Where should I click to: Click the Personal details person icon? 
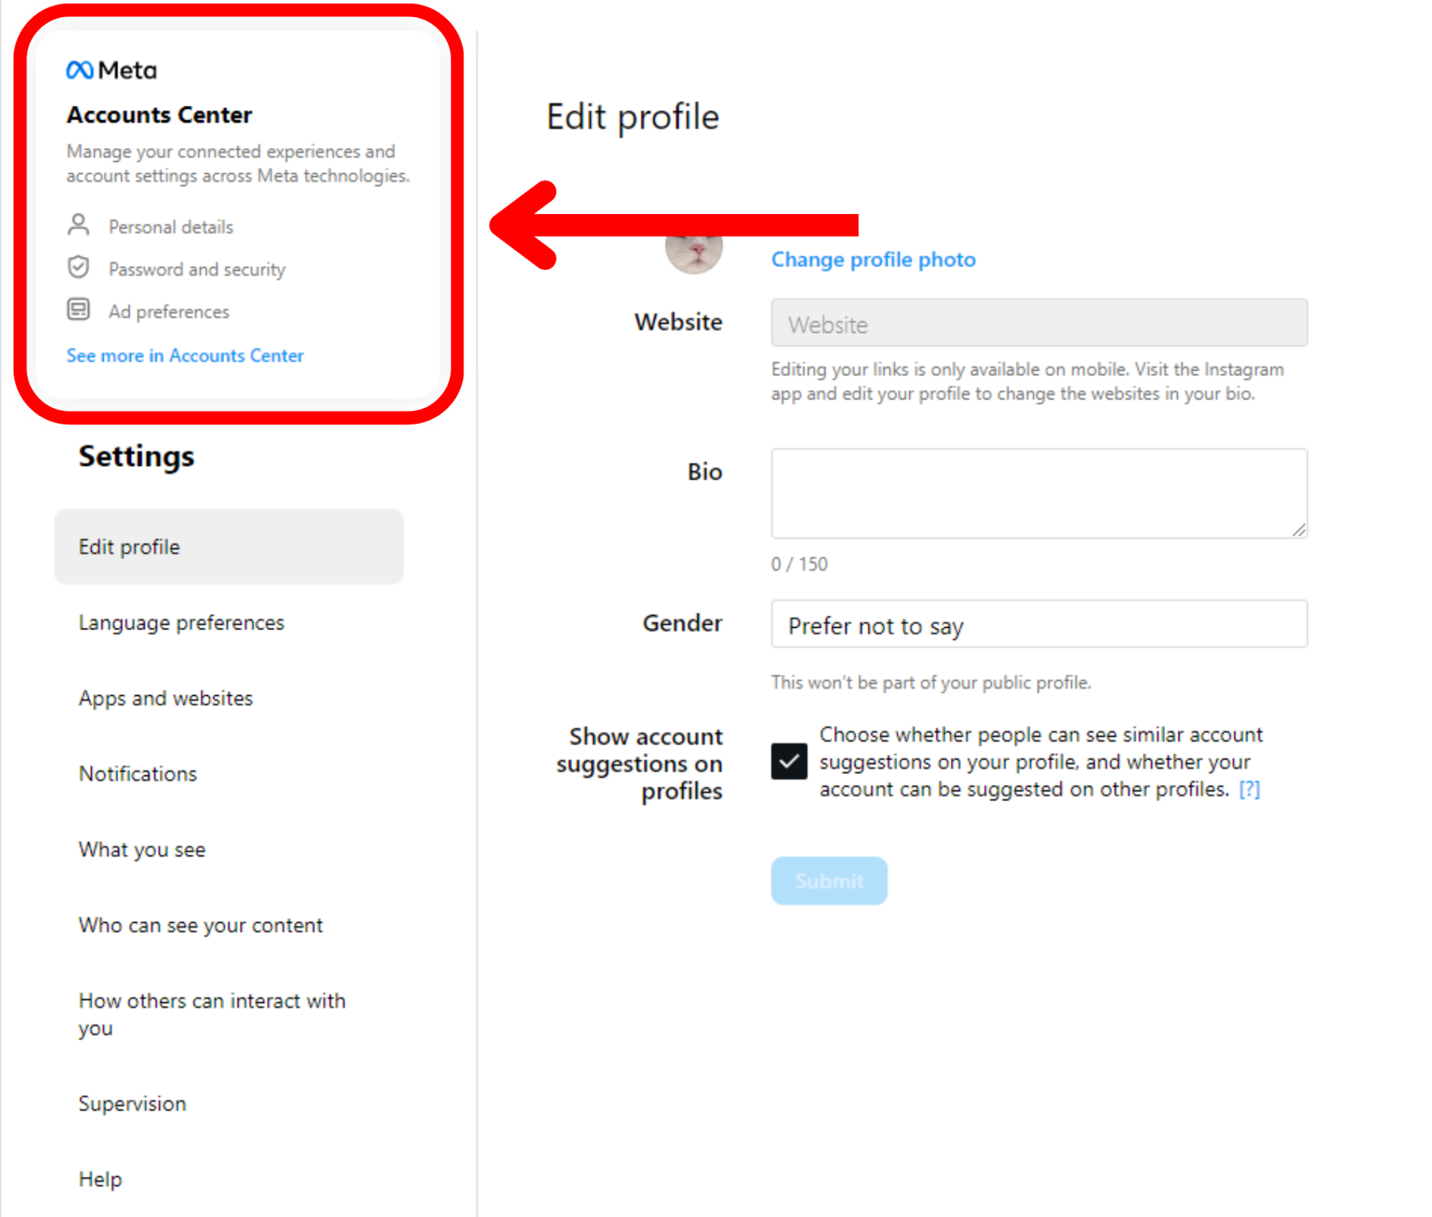(78, 225)
